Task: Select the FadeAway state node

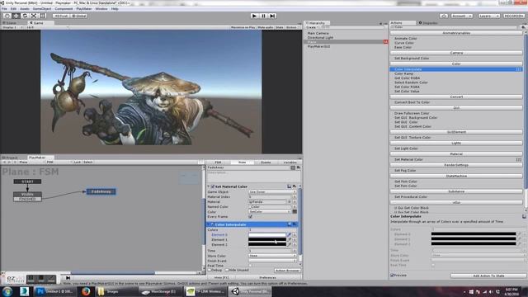Action: (x=101, y=191)
